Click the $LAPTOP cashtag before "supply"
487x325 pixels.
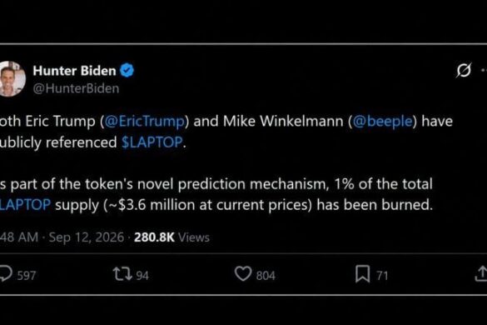point(25,205)
